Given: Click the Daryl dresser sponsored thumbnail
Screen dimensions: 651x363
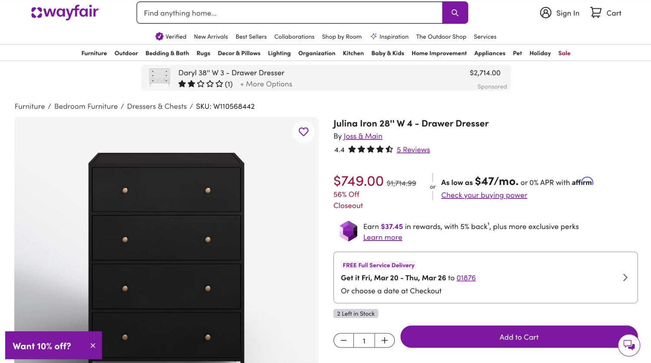Looking at the screenshot, I should (x=159, y=77).
